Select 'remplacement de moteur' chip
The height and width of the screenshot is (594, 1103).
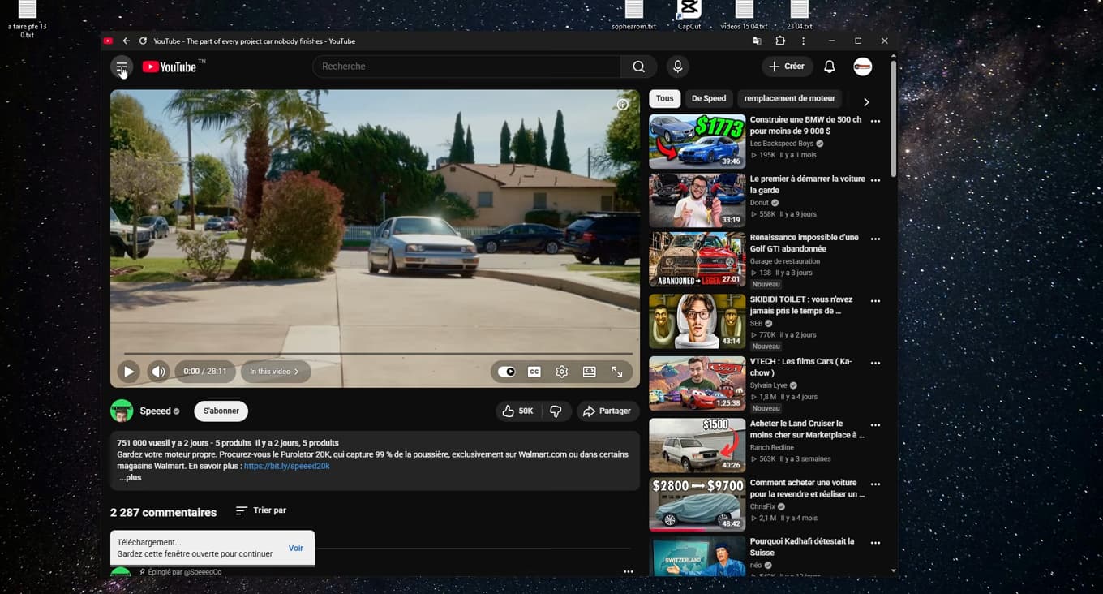[789, 98]
